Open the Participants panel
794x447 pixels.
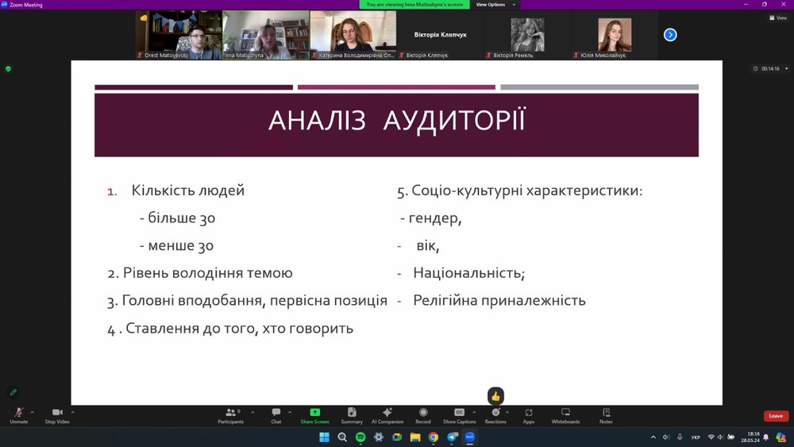click(x=231, y=415)
